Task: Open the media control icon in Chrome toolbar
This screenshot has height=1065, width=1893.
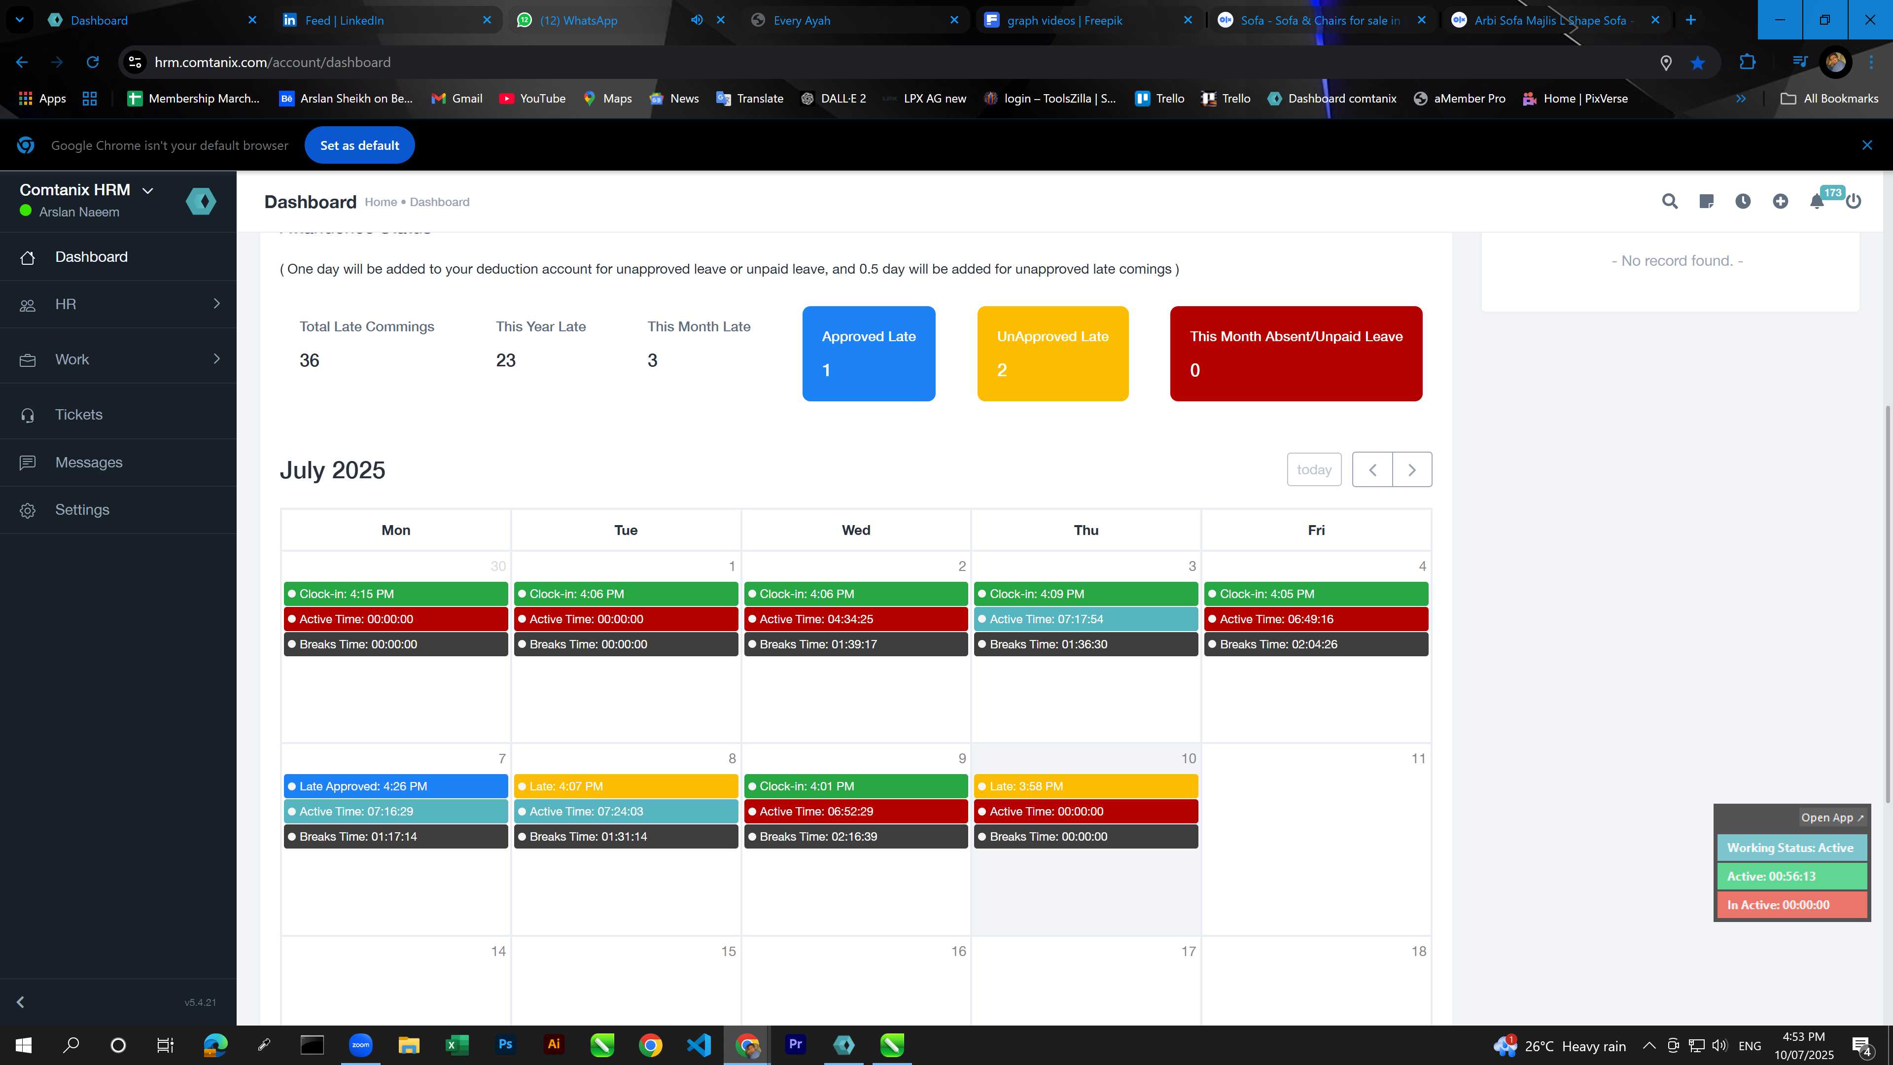Action: point(1800,63)
